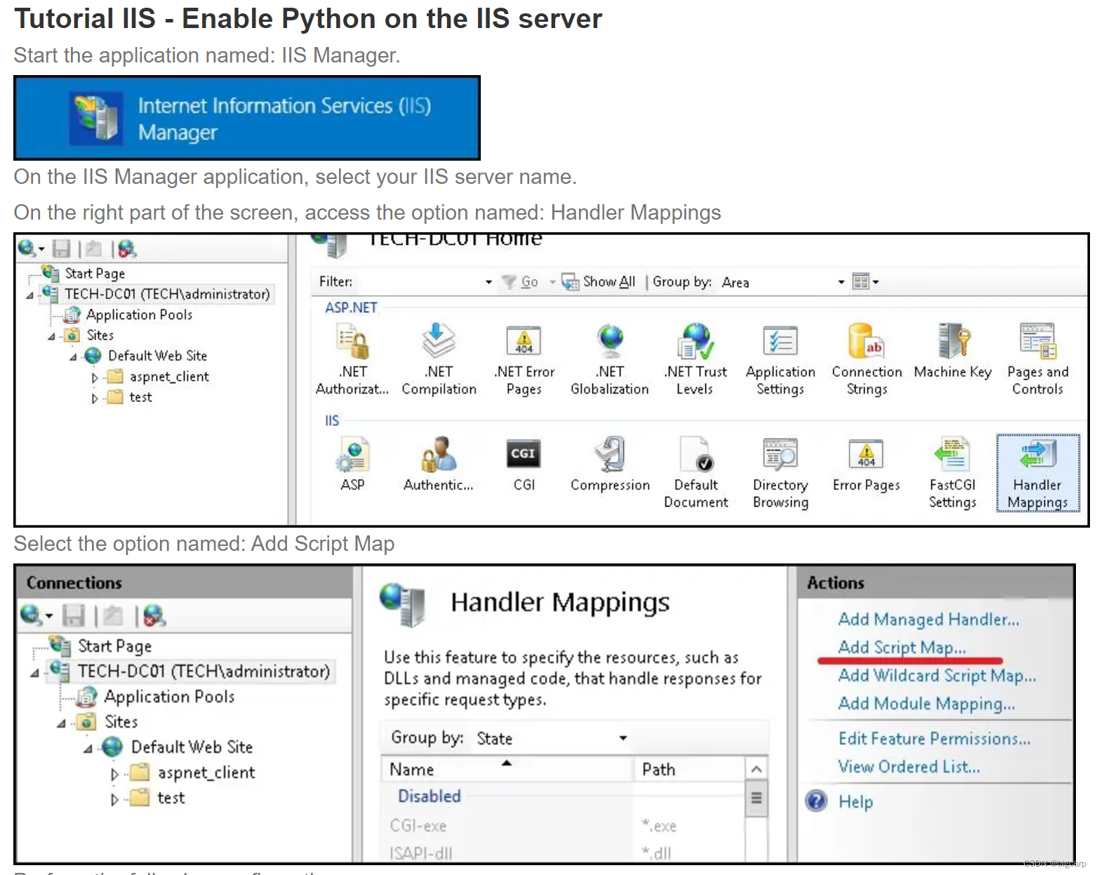Click the scroll up arrow in handler list
Viewport: 1097px width, 875px height.
756,769
